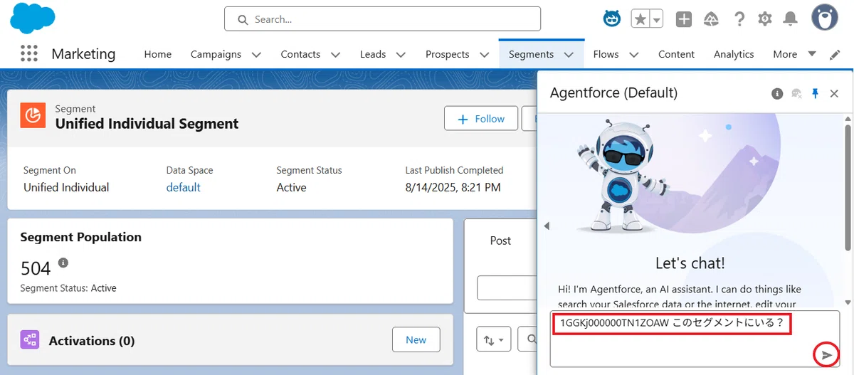The width and height of the screenshot is (854, 375).
Task: Click the purple Activations icon
Action: (30, 340)
